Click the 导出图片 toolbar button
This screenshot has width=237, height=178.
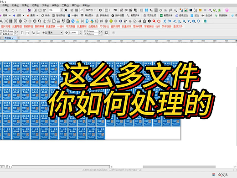(x=87, y=16)
